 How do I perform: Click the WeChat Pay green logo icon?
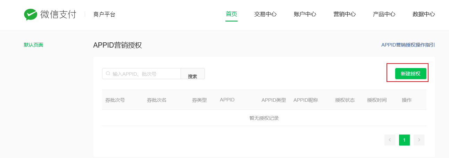click(x=31, y=14)
